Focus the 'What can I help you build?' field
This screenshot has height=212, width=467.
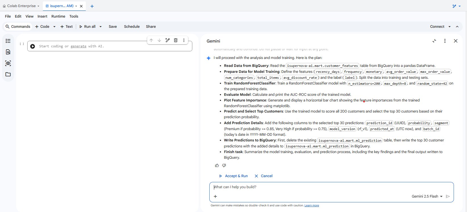[332, 187]
